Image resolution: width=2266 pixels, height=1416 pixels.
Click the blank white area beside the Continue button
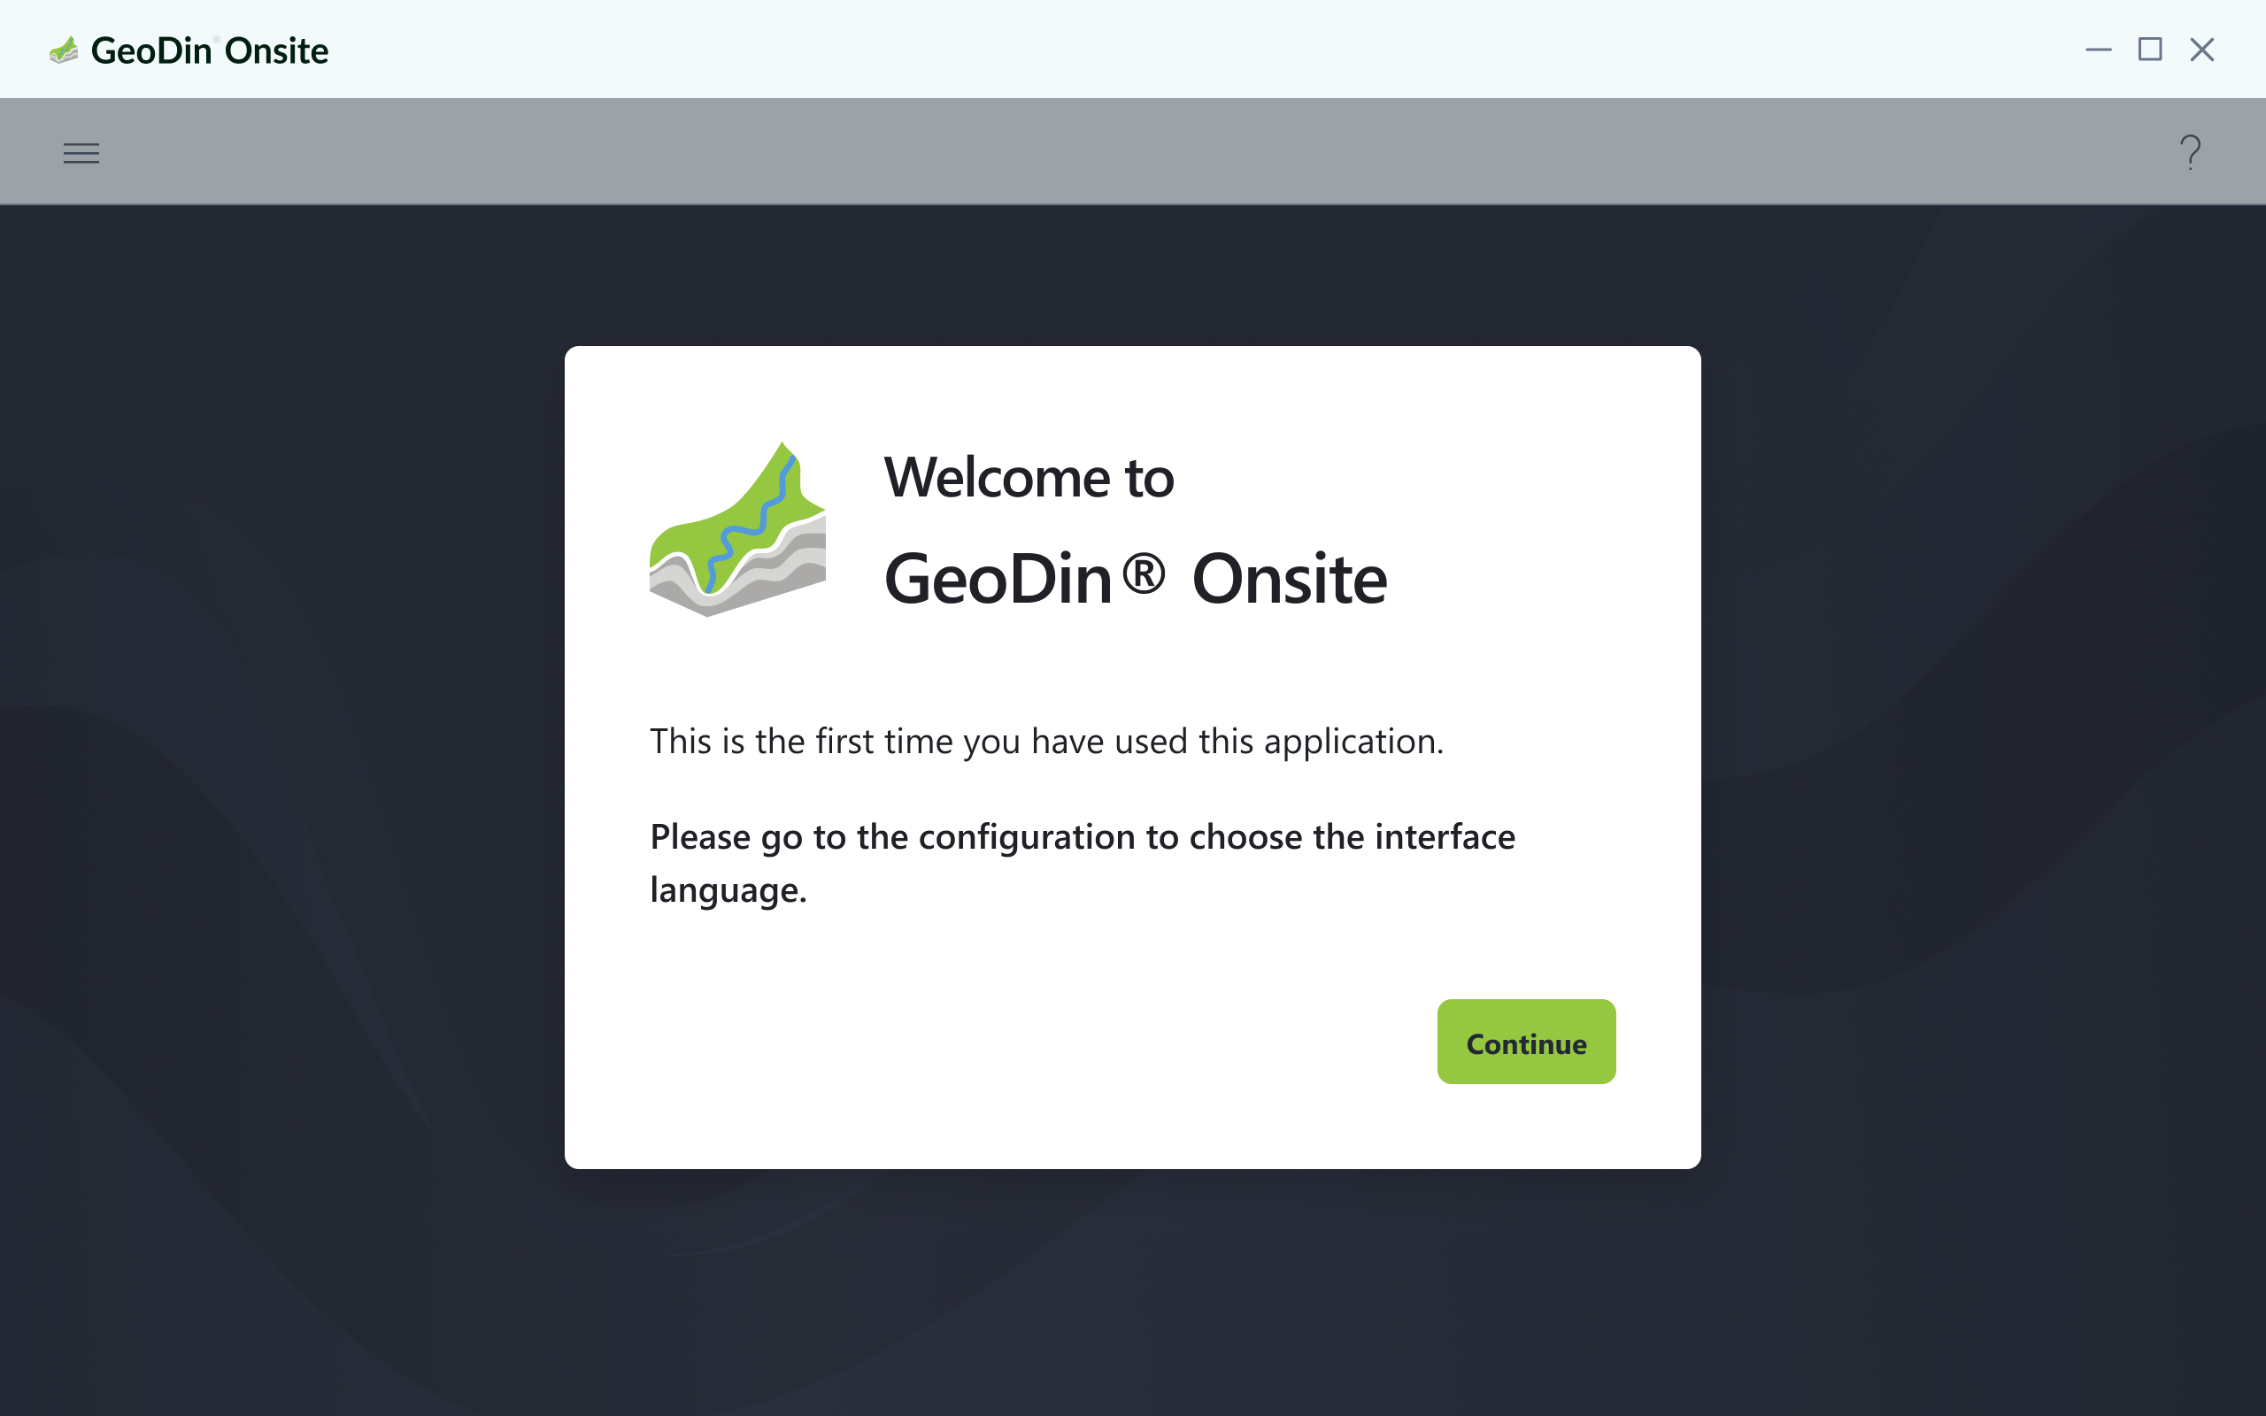tap(1030, 1042)
